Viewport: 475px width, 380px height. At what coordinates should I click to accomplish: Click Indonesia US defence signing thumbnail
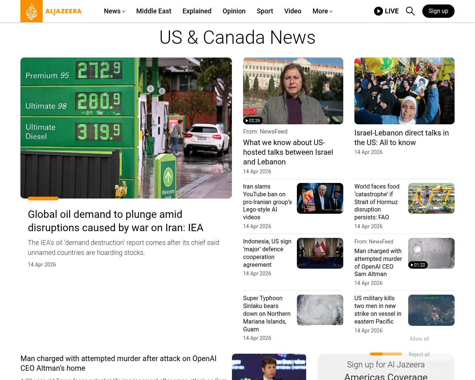click(320, 253)
